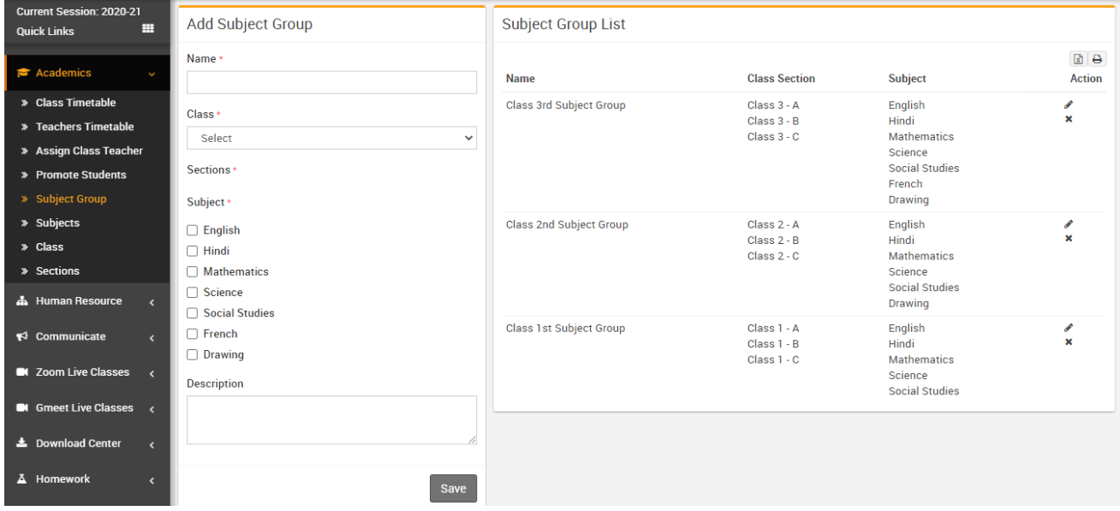Edit Class 3rd Subject Group pencil icon
This screenshot has width=1120, height=511.
point(1069,104)
